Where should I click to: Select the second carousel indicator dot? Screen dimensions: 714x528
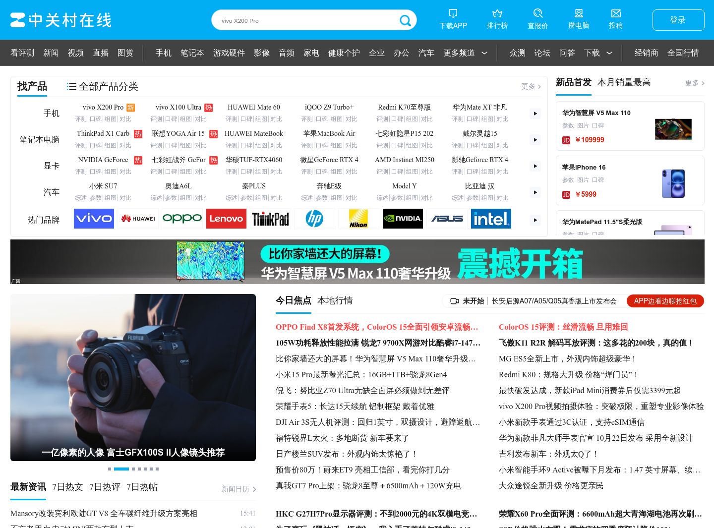click(x=121, y=469)
